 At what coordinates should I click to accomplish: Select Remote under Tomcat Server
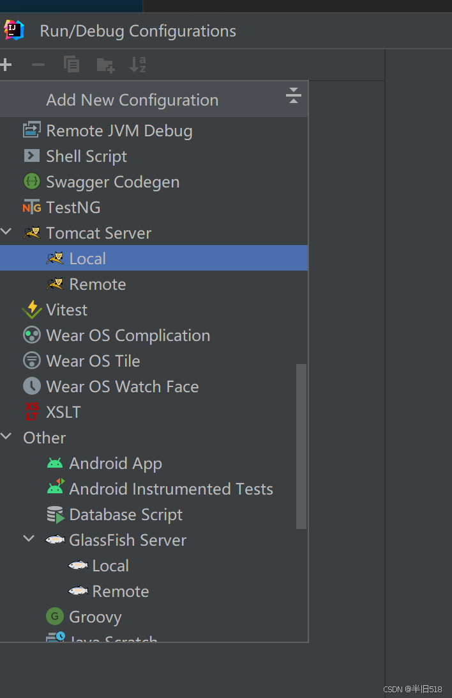(x=154, y=284)
